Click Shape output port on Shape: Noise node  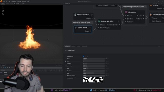point(90,31)
